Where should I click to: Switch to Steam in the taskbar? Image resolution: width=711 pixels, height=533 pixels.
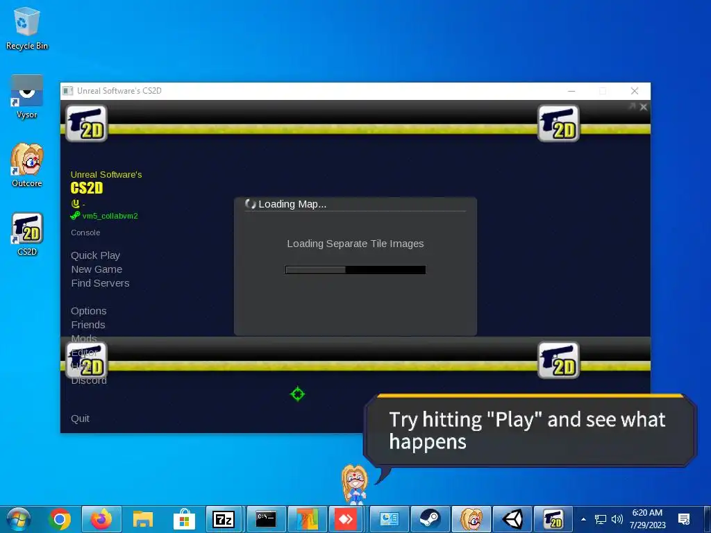pos(430,519)
